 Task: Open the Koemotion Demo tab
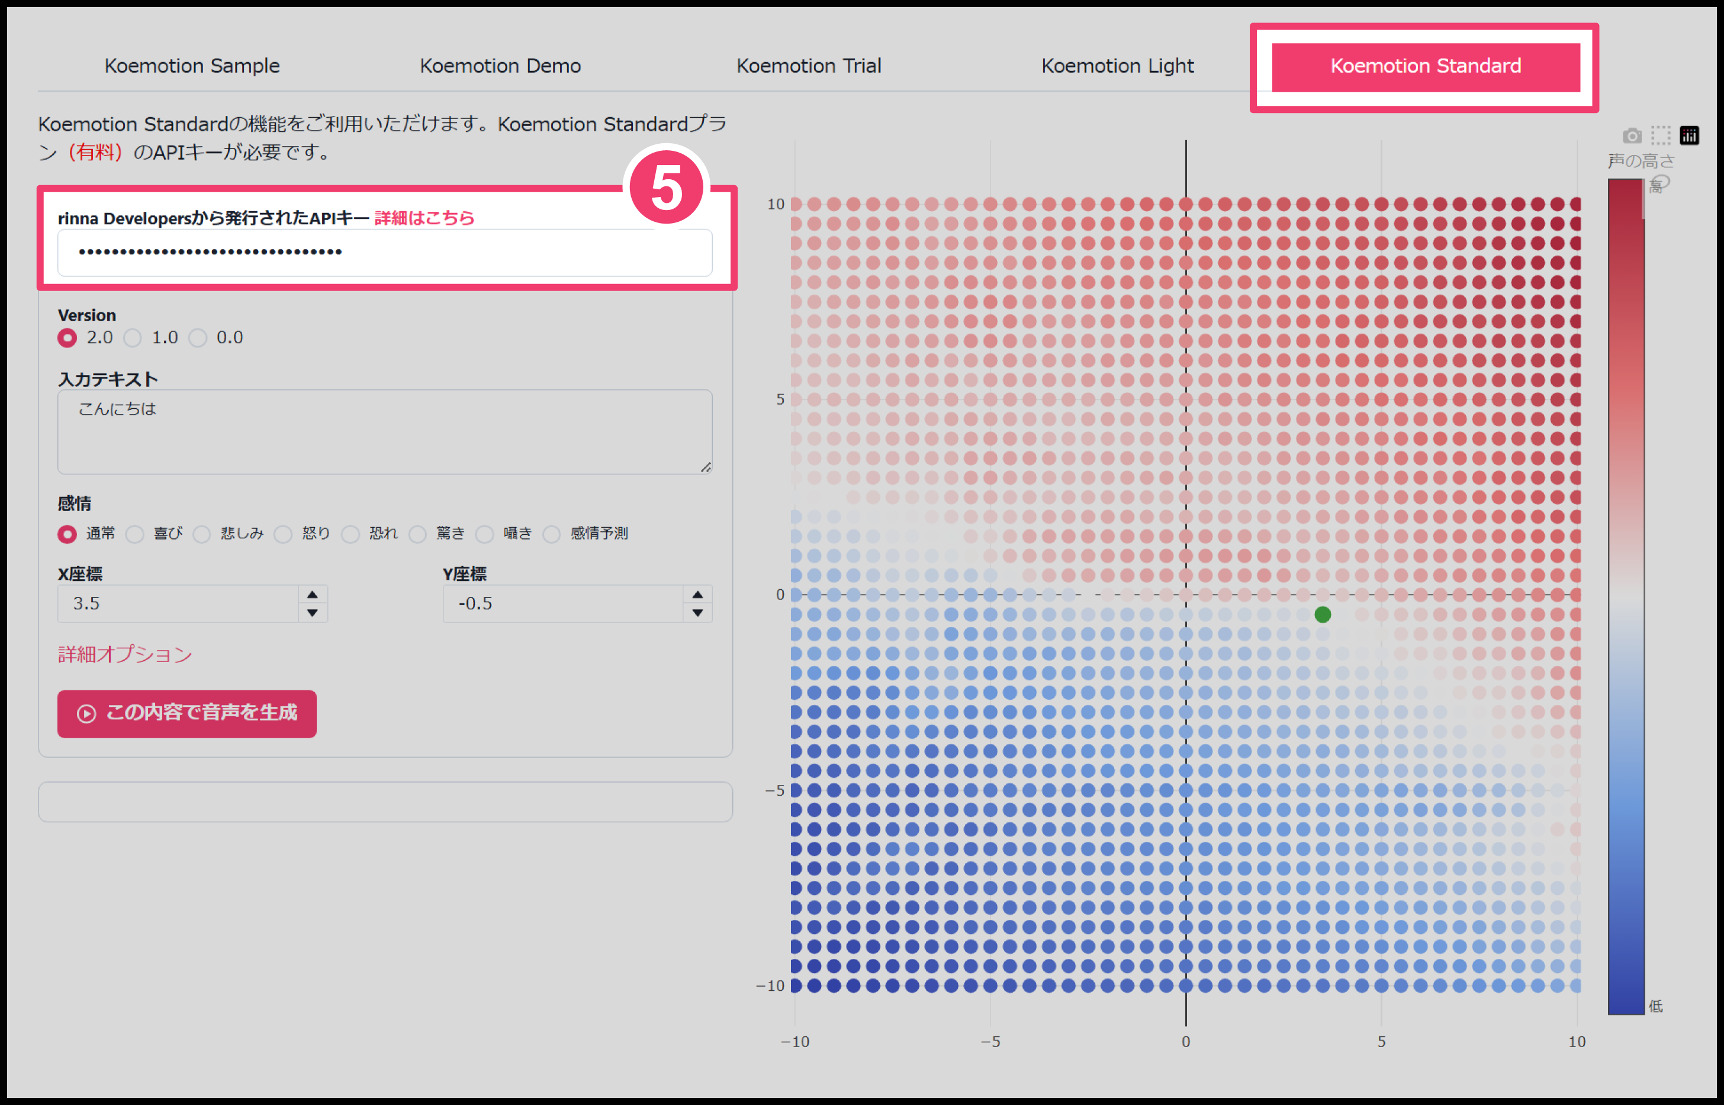pyautogui.click(x=500, y=66)
